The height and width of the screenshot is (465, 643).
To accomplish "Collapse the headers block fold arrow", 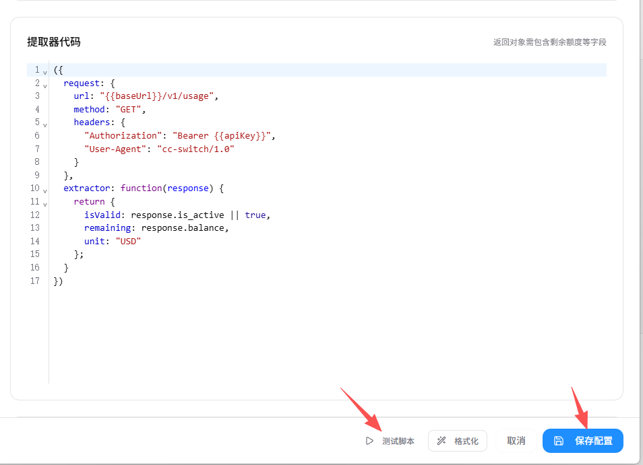I will [45, 125].
